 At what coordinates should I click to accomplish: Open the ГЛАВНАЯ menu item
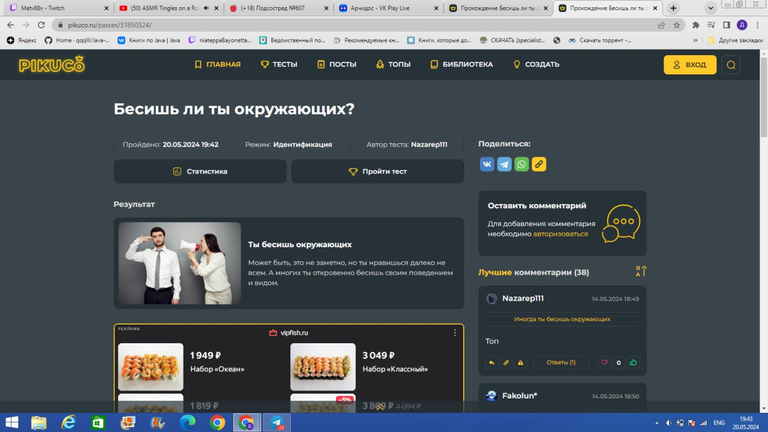coord(217,64)
